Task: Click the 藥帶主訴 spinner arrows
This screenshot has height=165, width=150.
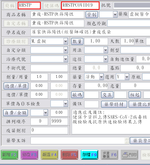Action: click(127, 141)
